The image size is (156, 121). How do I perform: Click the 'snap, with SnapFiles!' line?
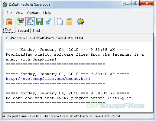[x=31, y=59]
